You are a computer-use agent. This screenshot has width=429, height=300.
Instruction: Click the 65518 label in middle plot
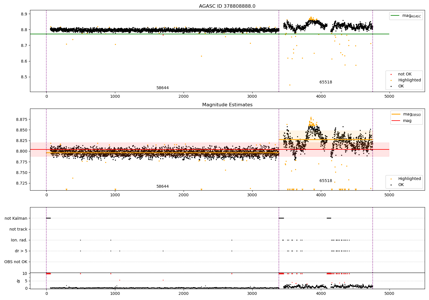326,181
